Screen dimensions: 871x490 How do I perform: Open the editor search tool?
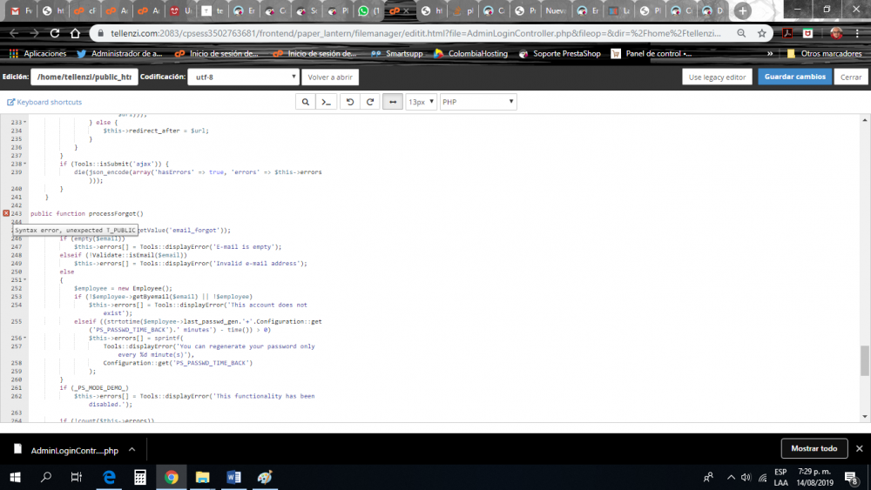(x=305, y=102)
